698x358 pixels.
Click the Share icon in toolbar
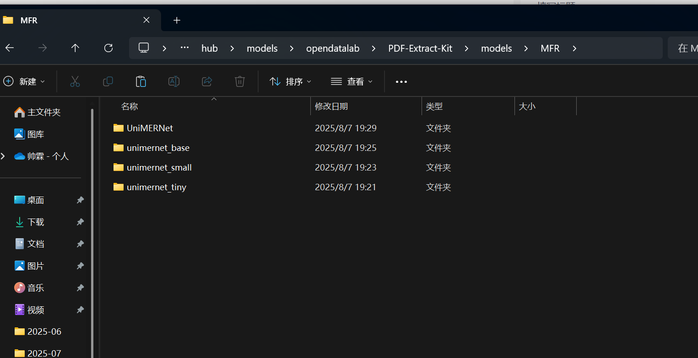click(x=207, y=81)
